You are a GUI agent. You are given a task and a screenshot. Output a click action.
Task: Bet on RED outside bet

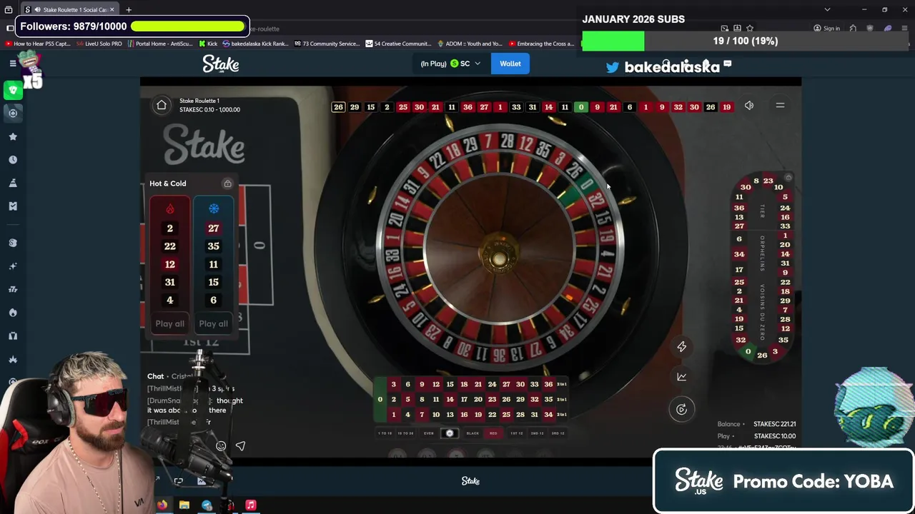tap(493, 433)
